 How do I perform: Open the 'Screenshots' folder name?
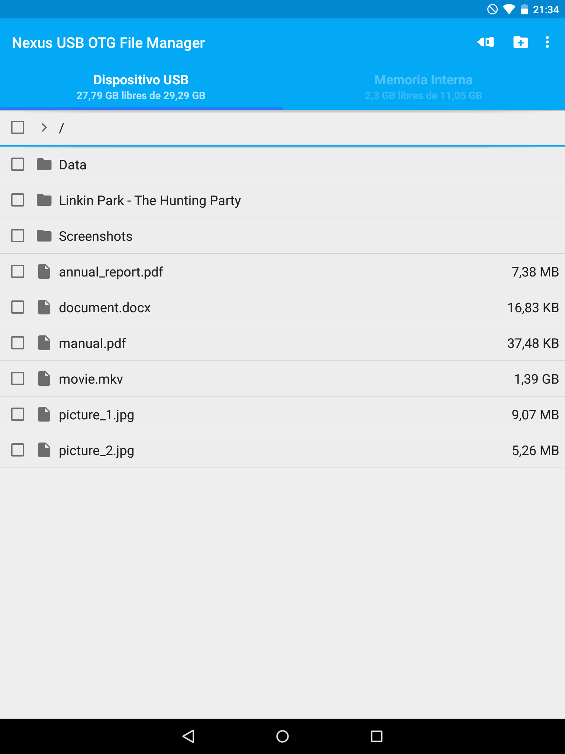tap(96, 236)
